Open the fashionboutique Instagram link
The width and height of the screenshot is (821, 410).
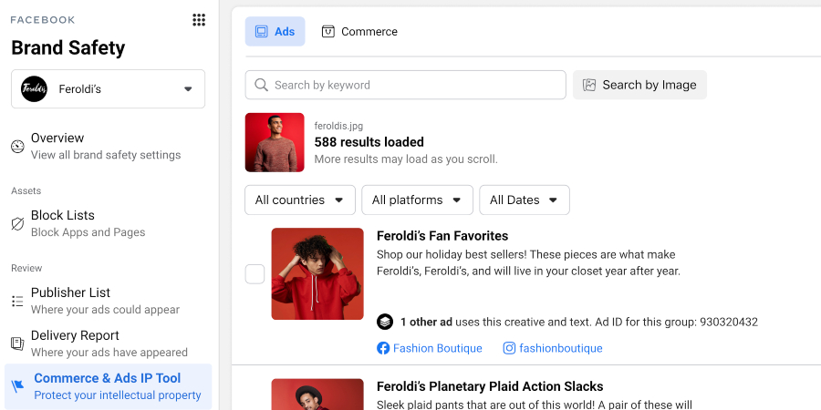pos(553,348)
